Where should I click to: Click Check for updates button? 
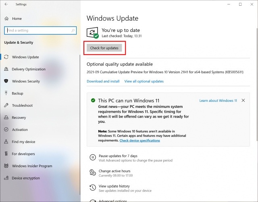[104, 48]
